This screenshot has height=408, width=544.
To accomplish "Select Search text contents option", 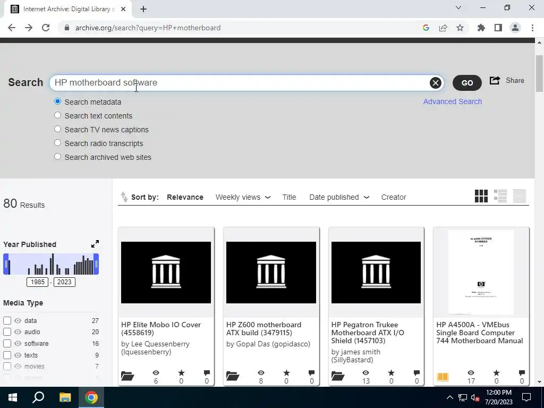I will pyautogui.click(x=57, y=115).
